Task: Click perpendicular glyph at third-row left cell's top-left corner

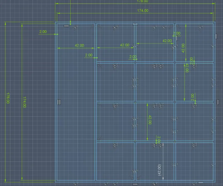Action: [99, 104]
